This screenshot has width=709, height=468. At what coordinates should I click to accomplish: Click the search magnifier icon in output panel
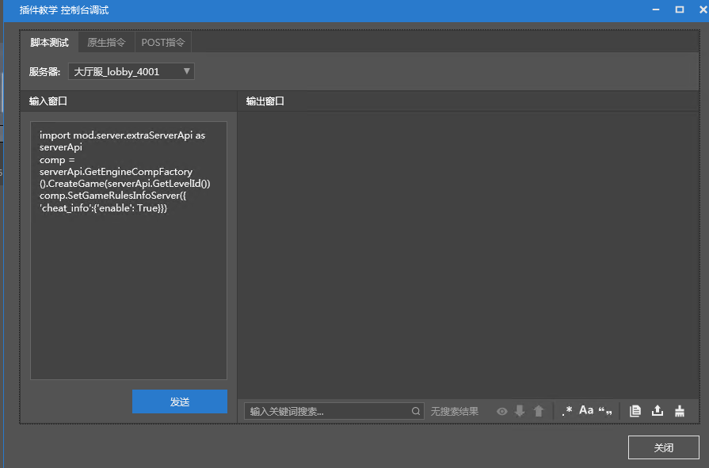point(416,411)
